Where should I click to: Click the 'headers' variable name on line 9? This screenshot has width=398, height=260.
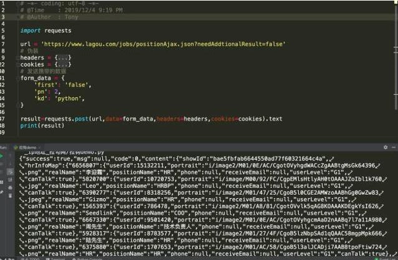(x=32, y=58)
